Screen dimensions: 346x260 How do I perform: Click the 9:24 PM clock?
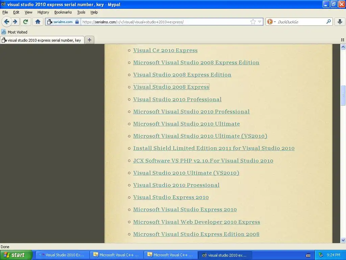pos(333,255)
